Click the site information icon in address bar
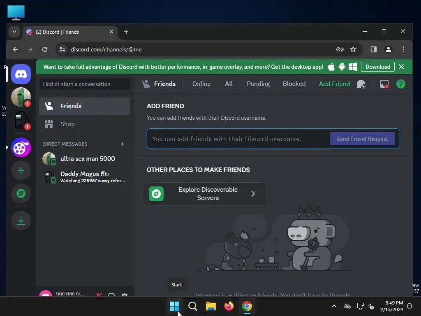The image size is (421, 316). click(x=62, y=49)
